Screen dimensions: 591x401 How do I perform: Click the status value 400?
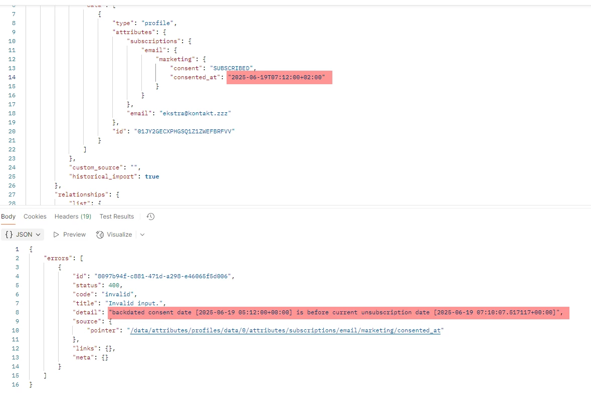pos(114,285)
